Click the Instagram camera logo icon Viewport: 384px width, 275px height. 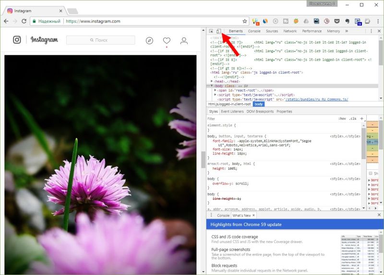coord(17,40)
